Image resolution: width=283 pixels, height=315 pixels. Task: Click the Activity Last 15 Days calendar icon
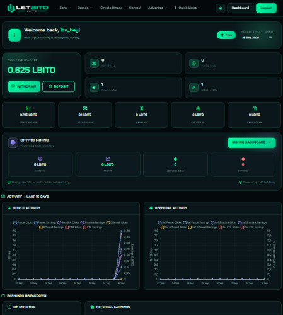click(x=3, y=197)
